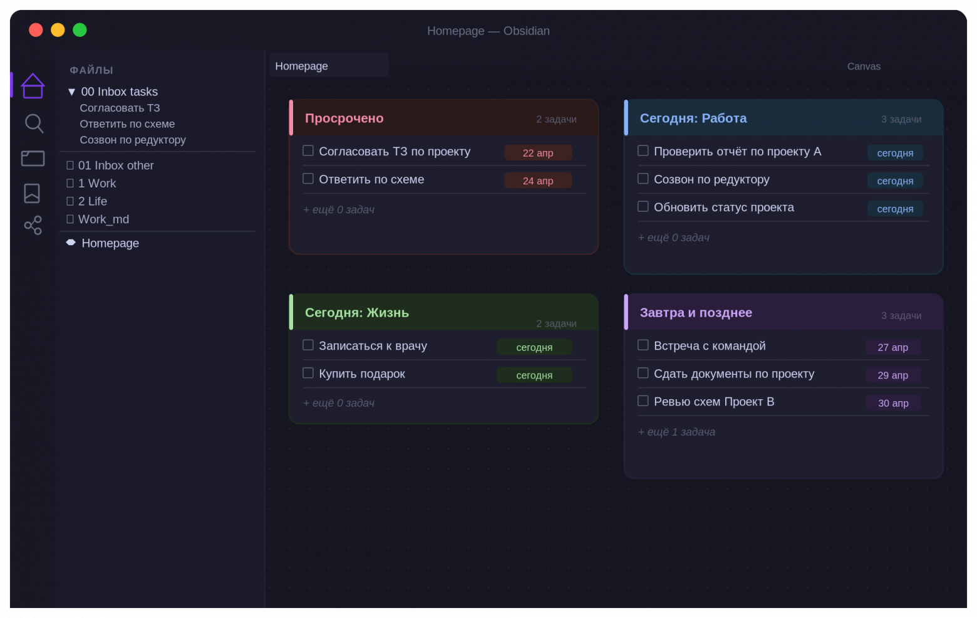Open the '2 Life' folder item
This screenshot has height=618, width=977.
92,201
